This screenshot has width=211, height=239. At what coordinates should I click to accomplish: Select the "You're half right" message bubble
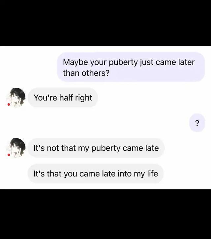[63, 98]
